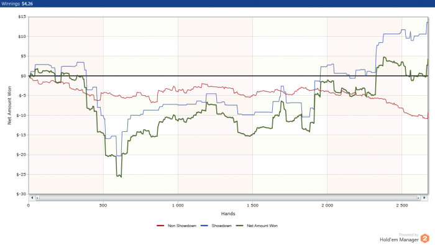Click the 2 000 hands x-axis label

[327, 206]
